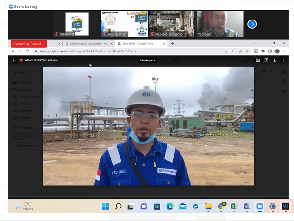Select Rachmat participant thumbnail
This screenshot has height=221, width=294.
(77, 24)
